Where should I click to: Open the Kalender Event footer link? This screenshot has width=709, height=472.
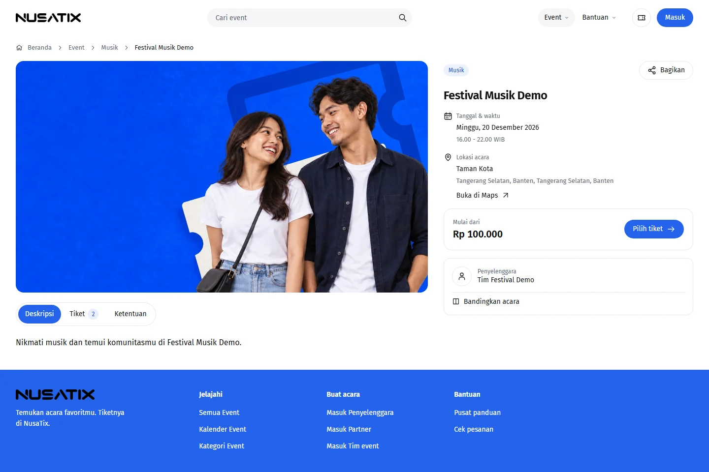223,429
